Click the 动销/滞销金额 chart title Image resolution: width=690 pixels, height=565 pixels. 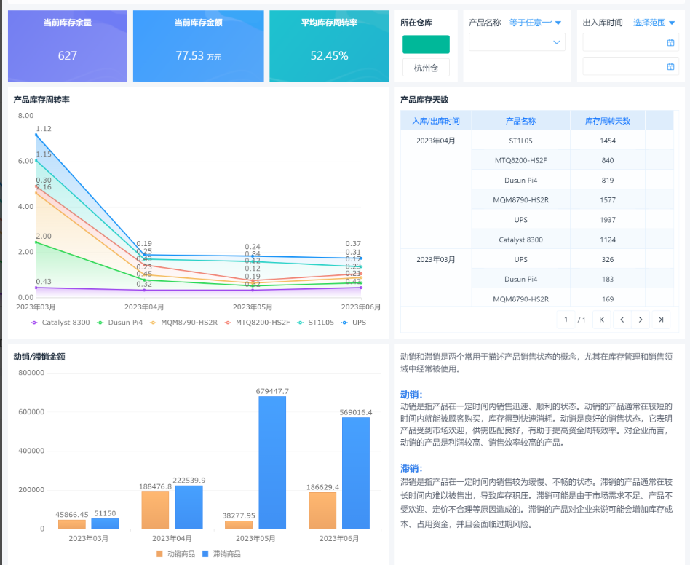[39, 357]
